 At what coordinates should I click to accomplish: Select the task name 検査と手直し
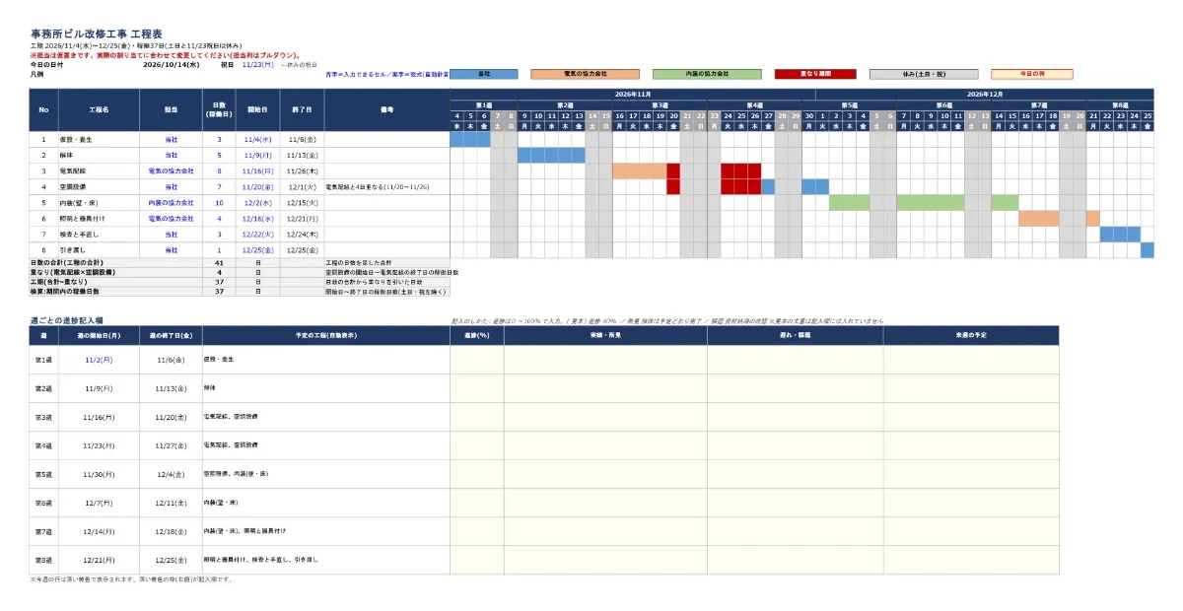tap(99, 234)
